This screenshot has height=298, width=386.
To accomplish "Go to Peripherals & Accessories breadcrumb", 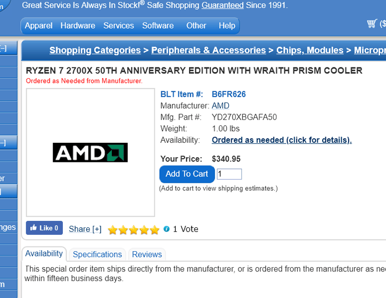I will click(x=209, y=50).
